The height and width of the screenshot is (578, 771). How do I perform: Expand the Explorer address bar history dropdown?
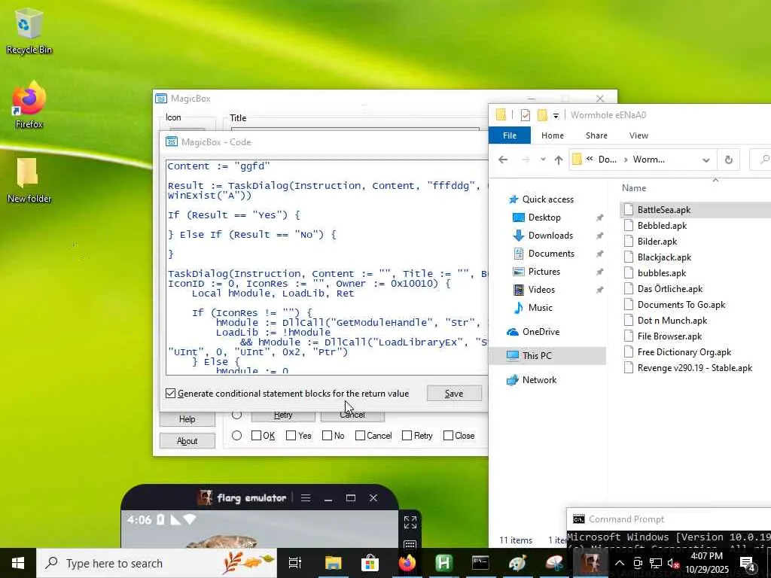coord(706,160)
